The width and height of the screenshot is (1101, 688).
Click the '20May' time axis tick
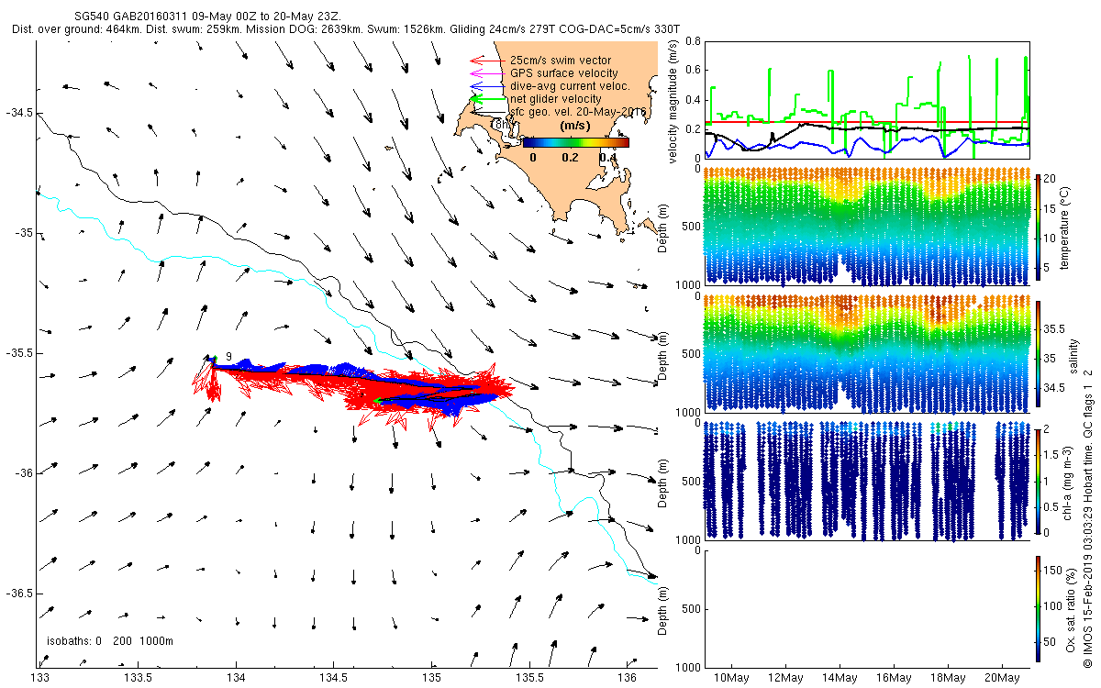pyautogui.click(x=1002, y=679)
